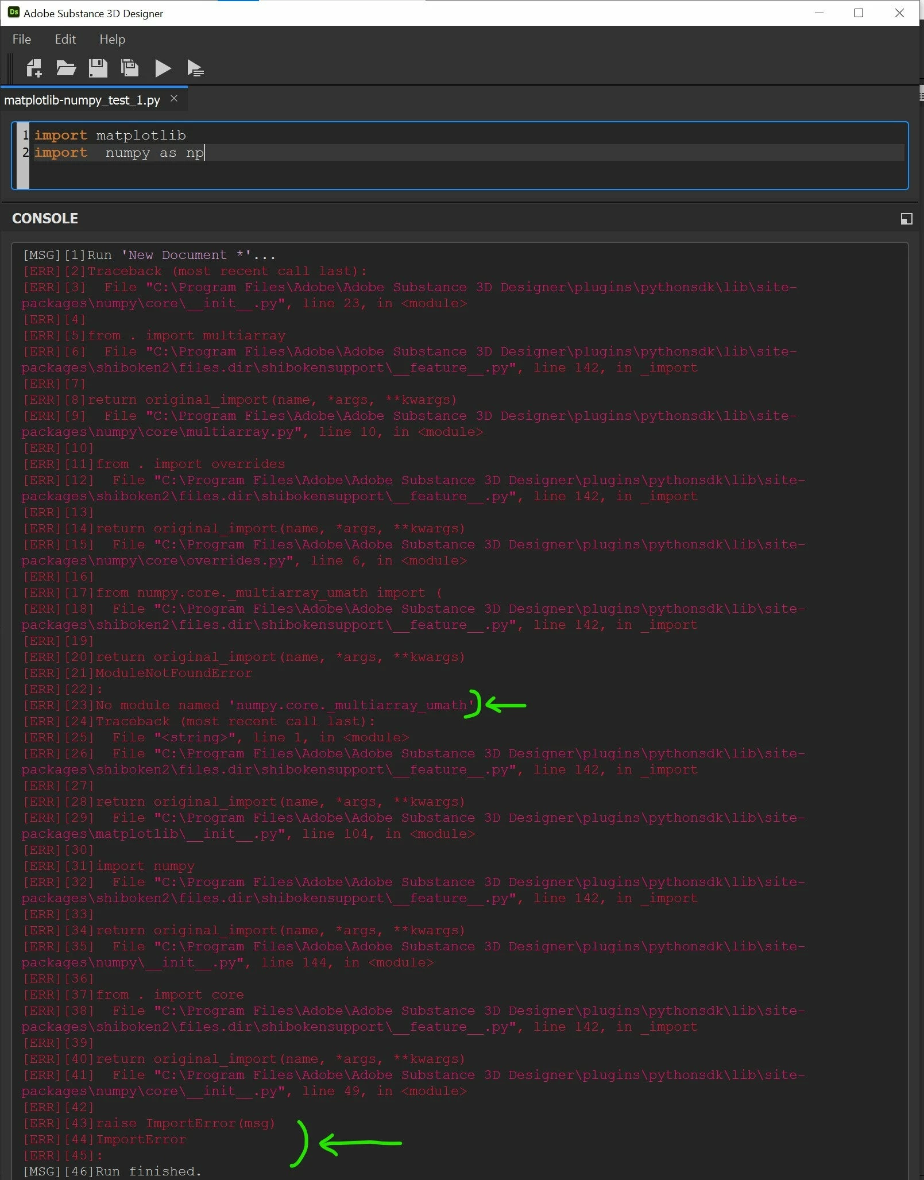Click '[ERR][25] File "<string>", line 1' line
The width and height of the screenshot is (924, 1180).
click(x=216, y=737)
